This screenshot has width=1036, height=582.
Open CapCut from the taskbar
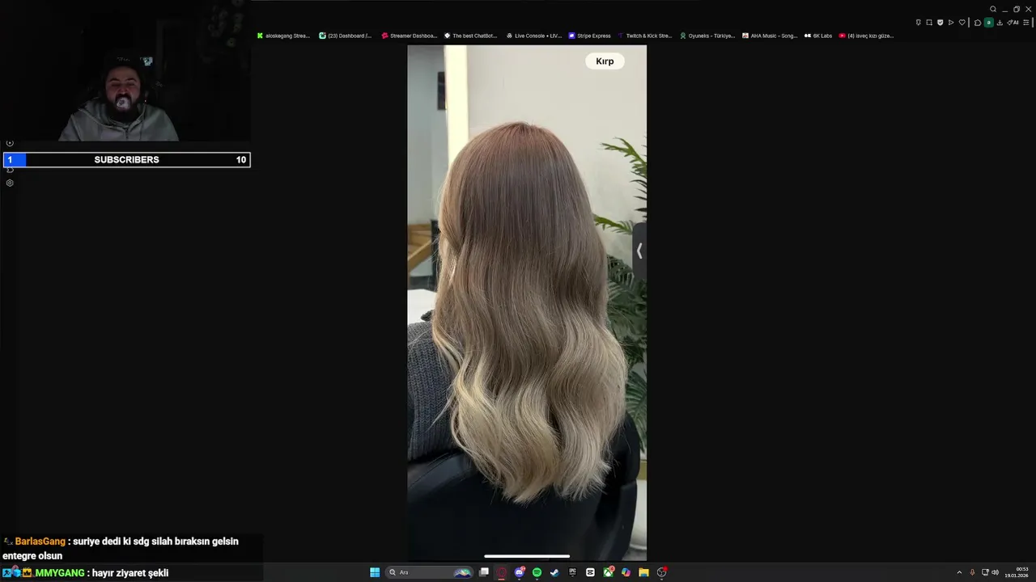[590, 572]
